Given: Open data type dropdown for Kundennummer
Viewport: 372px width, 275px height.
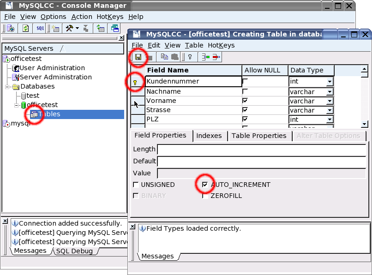Looking at the screenshot, I should 330,82.
